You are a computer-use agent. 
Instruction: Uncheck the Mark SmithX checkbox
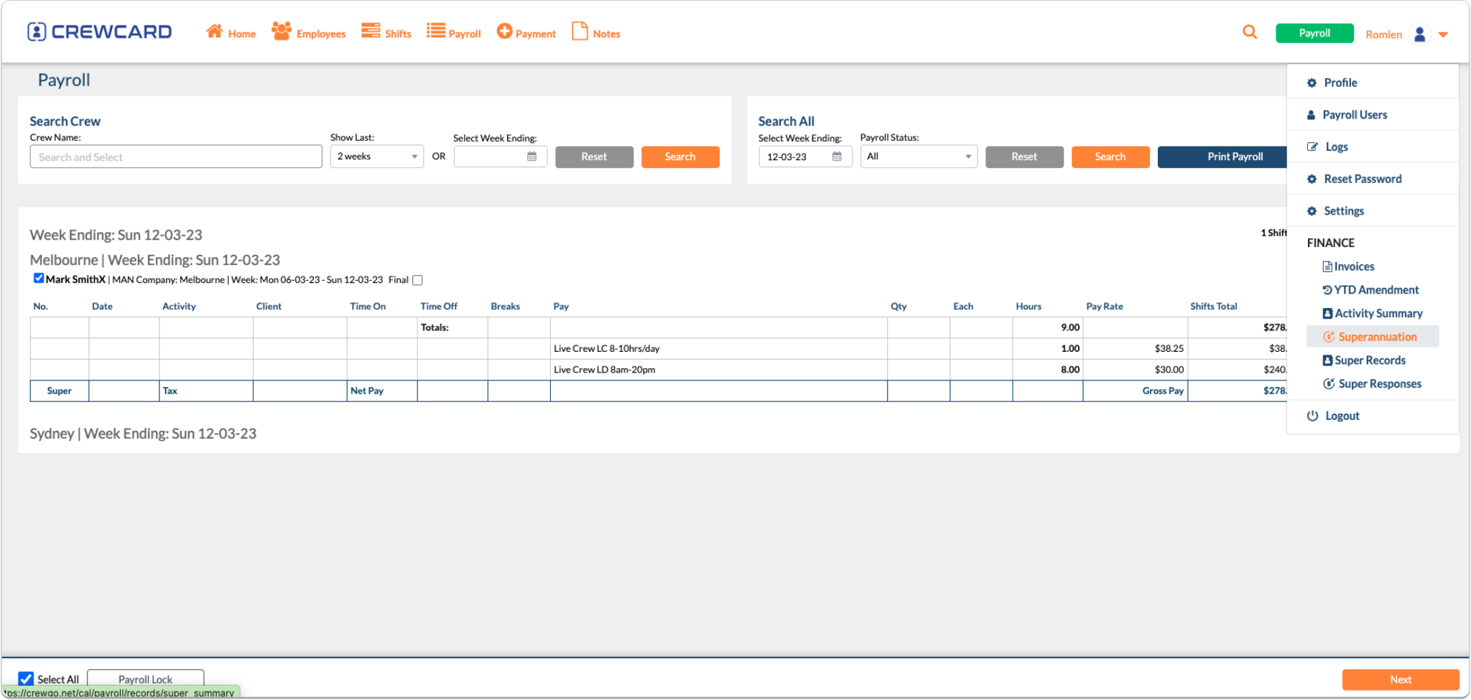point(38,278)
